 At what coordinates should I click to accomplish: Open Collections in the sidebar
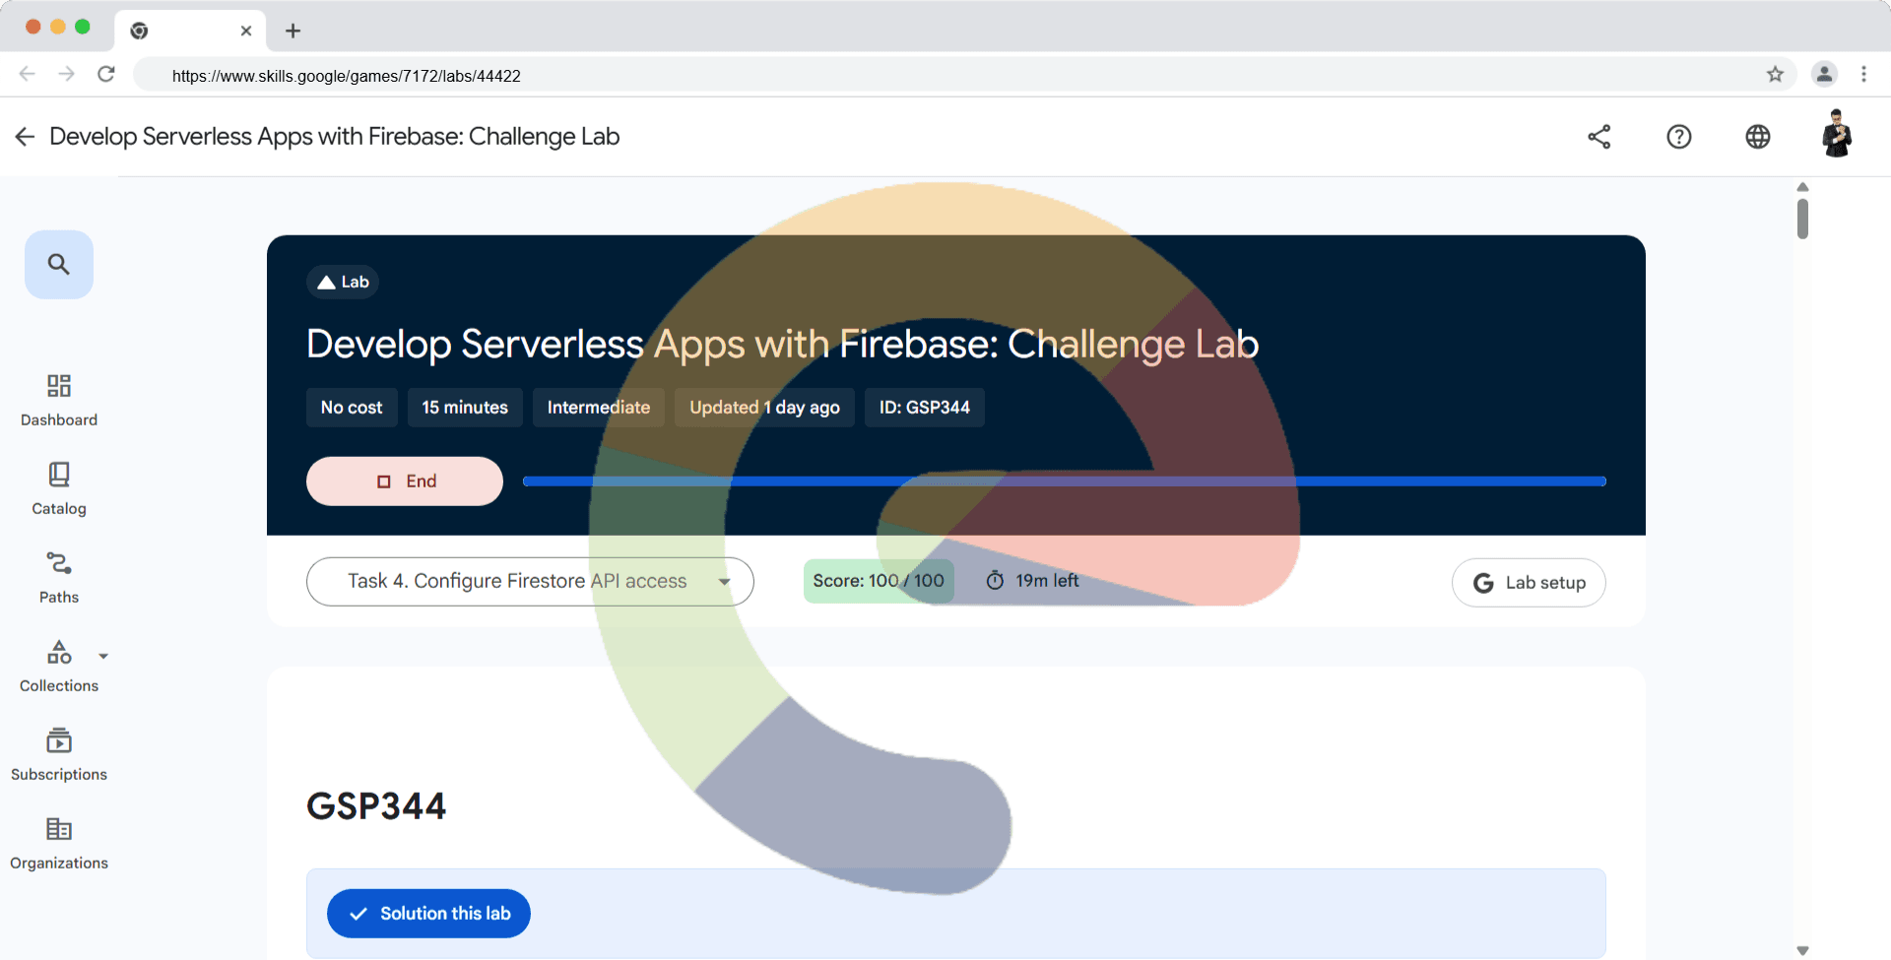pyautogui.click(x=59, y=667)
